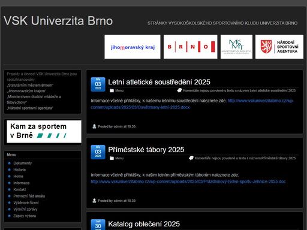Click date badge of Letní atletické soustředění post
Viewport: 307px width, 230px height.
98,84
